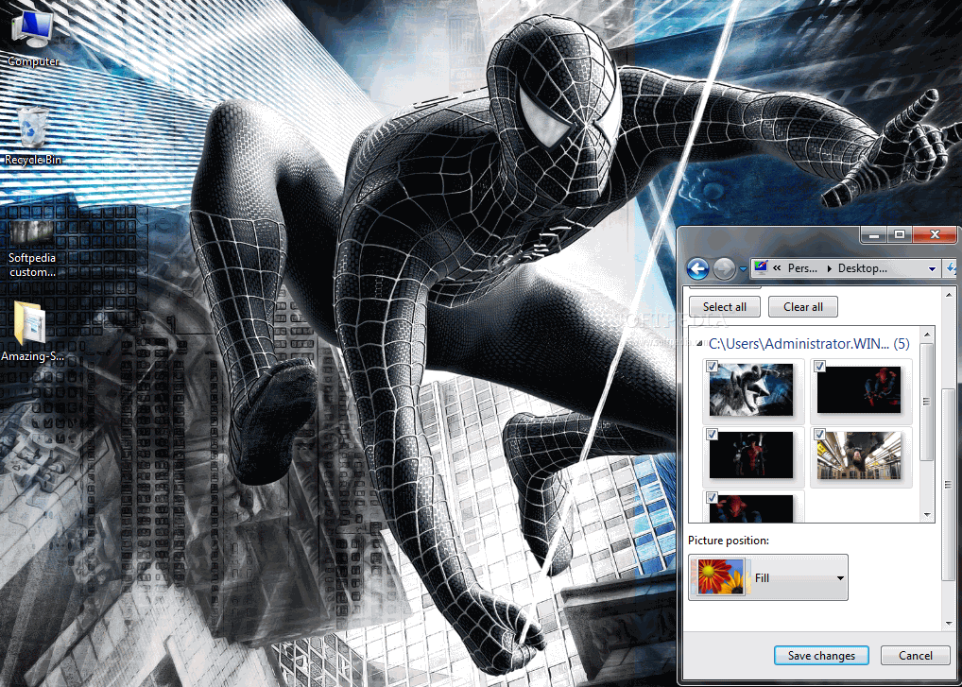
Task: Click the Clear all button
Action: pos(803,307)
